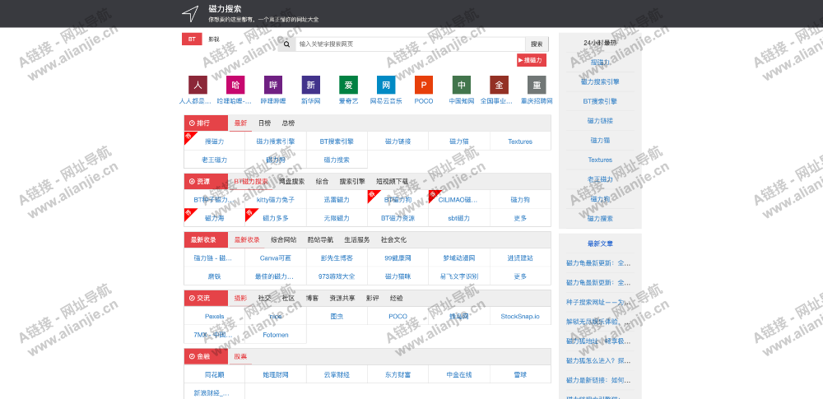Click the 排行 section header
The image size is (823, 399).
tap(207, 123)
